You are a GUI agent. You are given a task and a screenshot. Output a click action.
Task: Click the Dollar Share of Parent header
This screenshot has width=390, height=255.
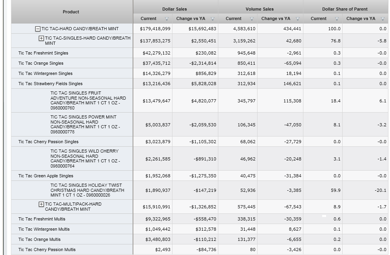(x=345, y=9)
